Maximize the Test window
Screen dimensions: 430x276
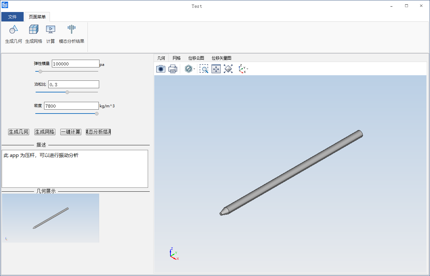(406, 6)
